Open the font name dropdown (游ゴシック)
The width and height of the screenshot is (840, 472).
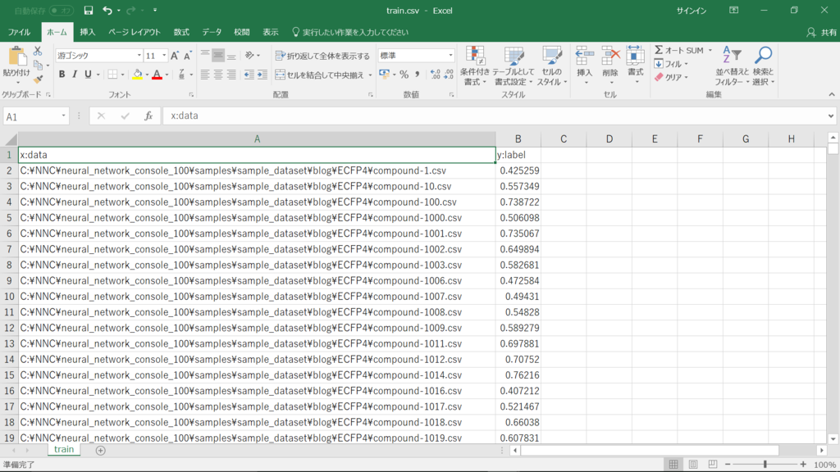(139, 56)
